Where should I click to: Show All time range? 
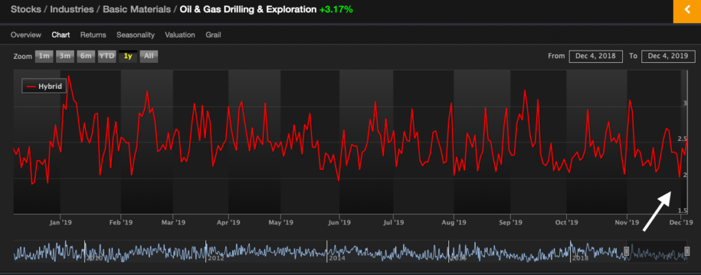pyautogui.click(x=149, y=56)
